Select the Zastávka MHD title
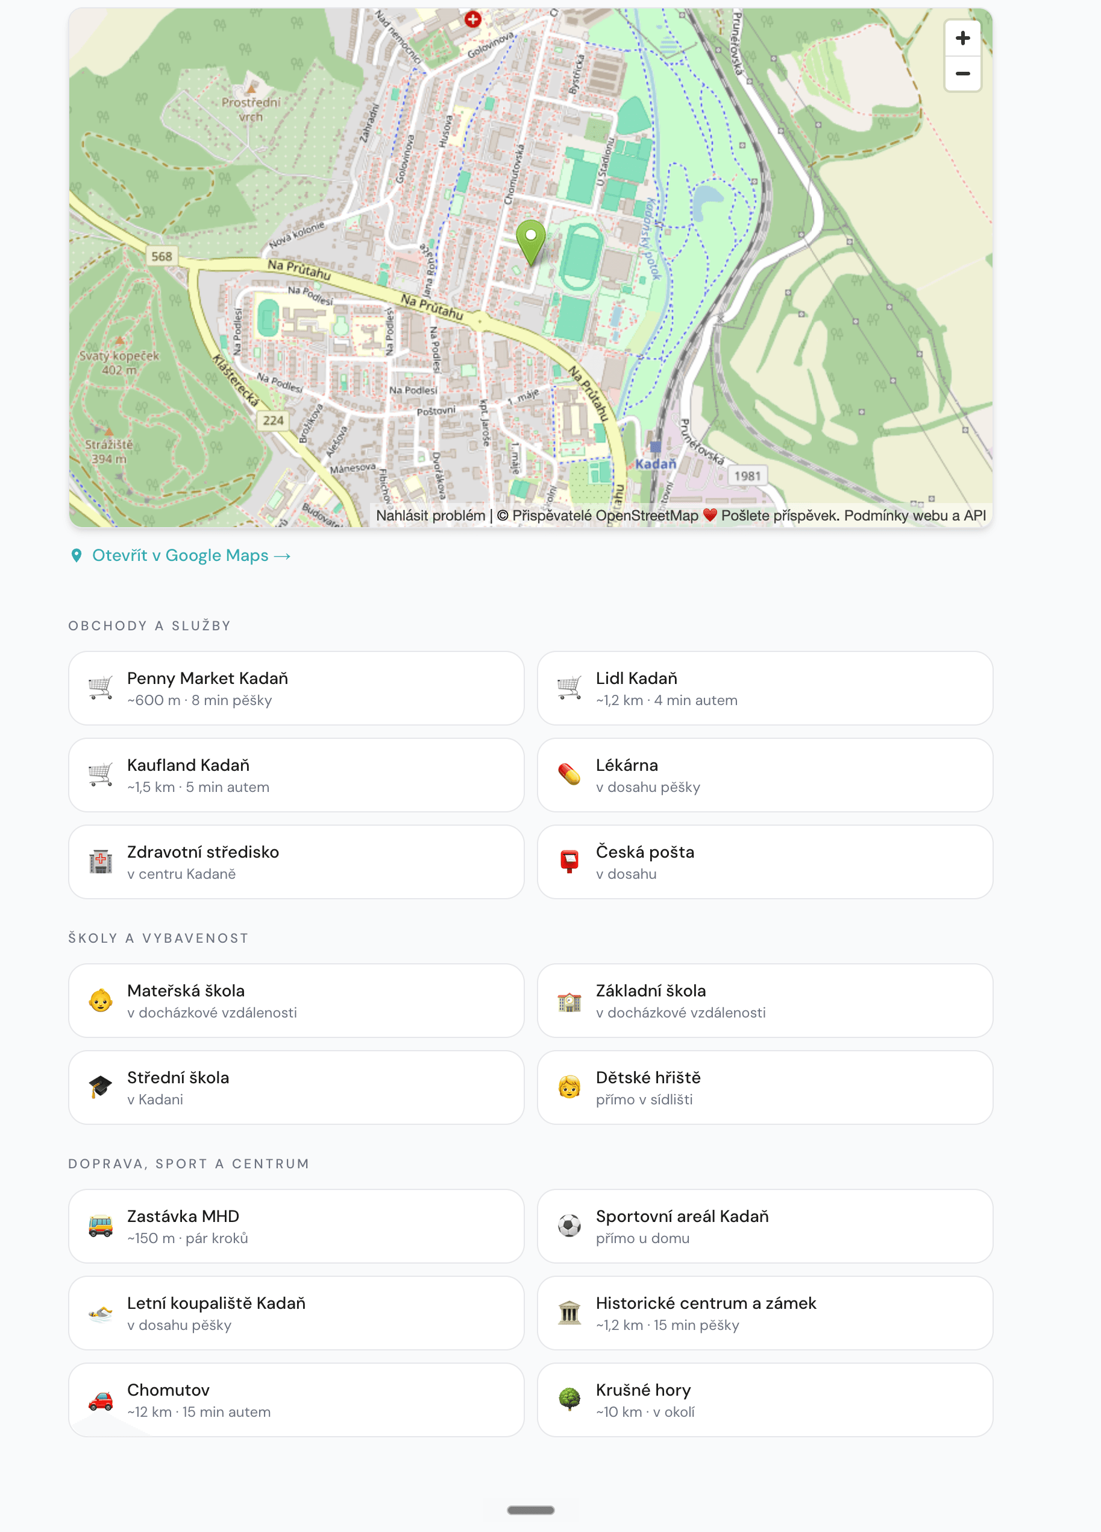 (183, 1216)
